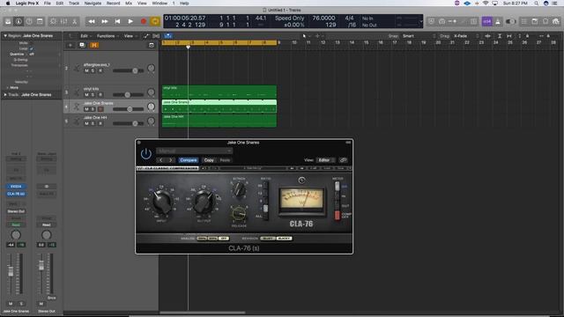Open the Editors scissors icon
Image resolution: width=564 pixels, height=317 pixels.
click(74, 21)
